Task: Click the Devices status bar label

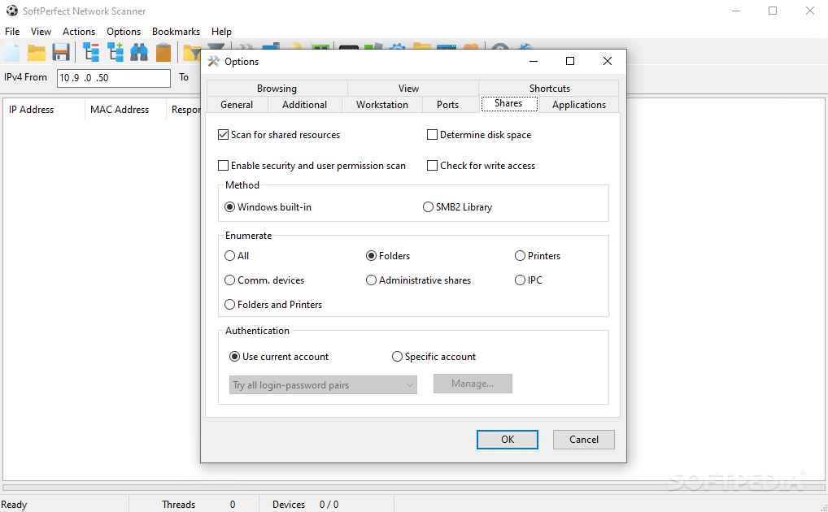Action: click(x=288, y=505)
